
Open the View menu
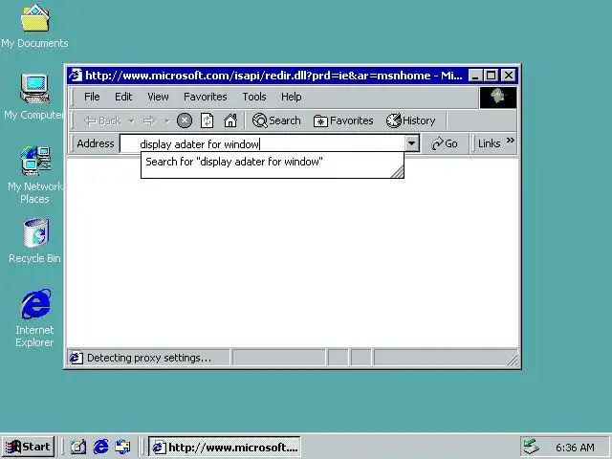[x=158, y=97]
